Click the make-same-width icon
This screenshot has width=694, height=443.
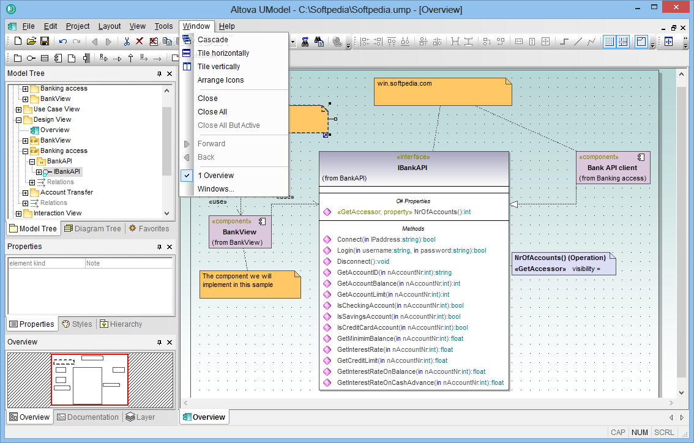click(x=519, y=42)
